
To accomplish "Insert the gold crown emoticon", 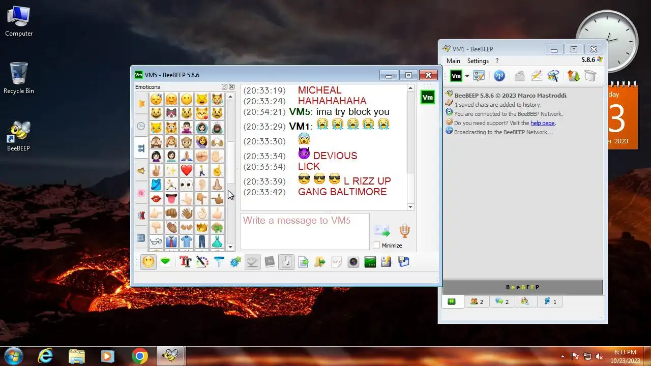I will 202,227.
